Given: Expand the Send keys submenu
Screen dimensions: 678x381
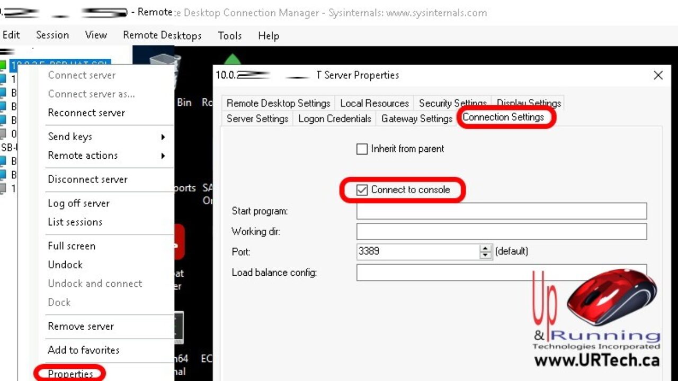Looking at the screenshot, I should [x=106, y=137].
